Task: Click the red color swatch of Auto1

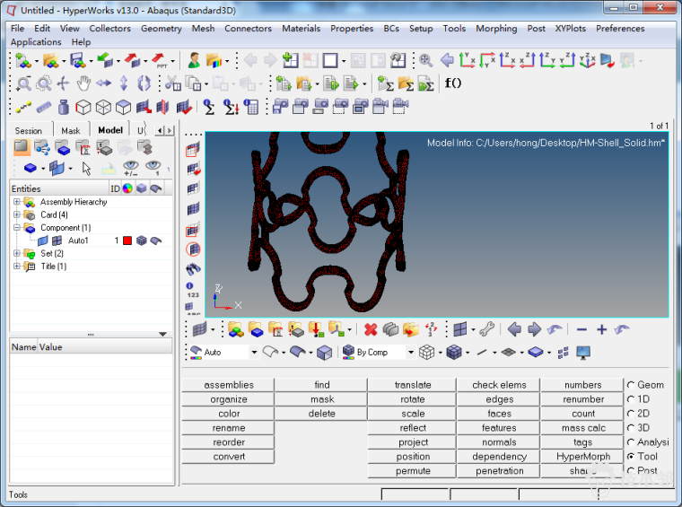Action: pos(127,240)
